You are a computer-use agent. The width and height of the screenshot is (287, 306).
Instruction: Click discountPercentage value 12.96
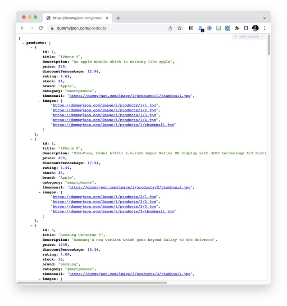click(93, 72)
